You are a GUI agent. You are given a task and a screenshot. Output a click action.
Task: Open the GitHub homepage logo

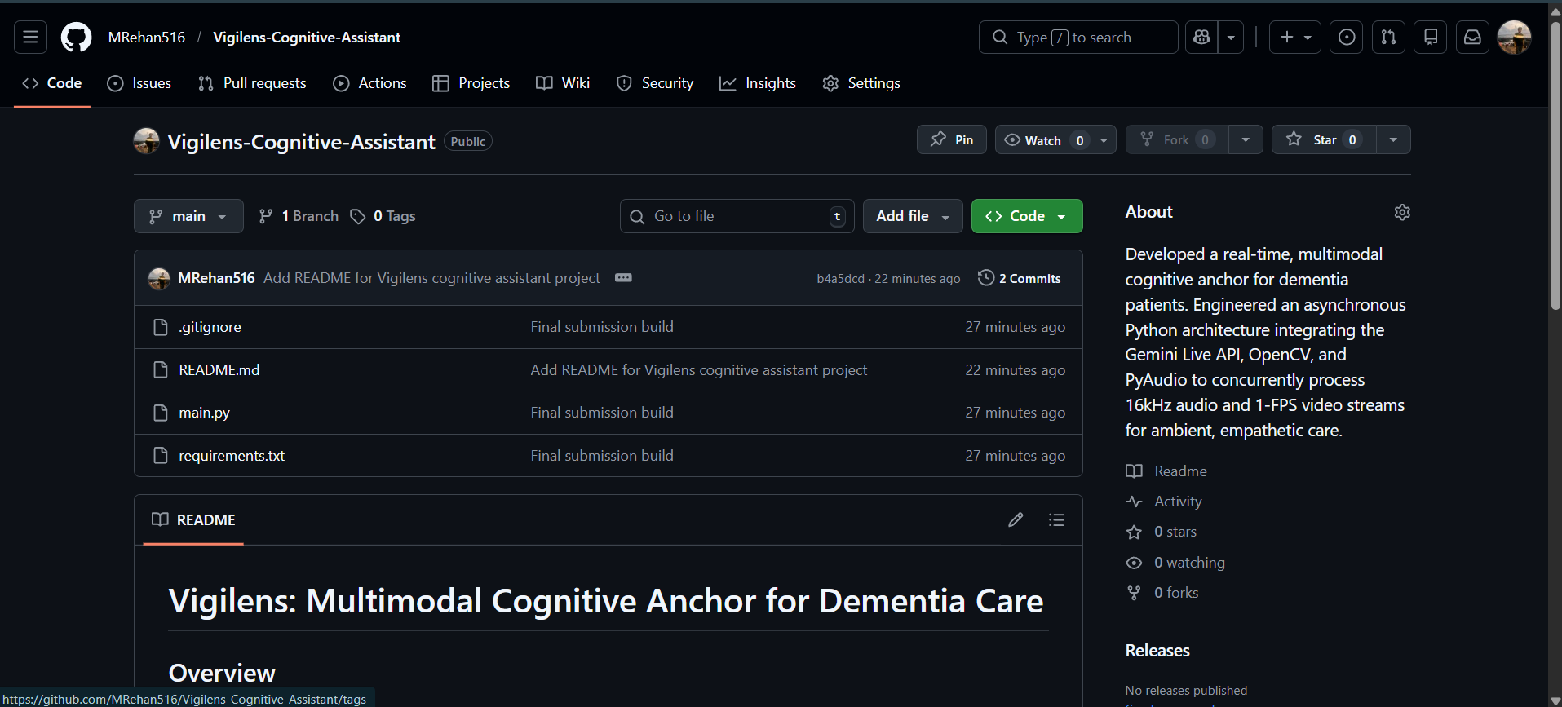pyautogui.click(x=77, y=38)
